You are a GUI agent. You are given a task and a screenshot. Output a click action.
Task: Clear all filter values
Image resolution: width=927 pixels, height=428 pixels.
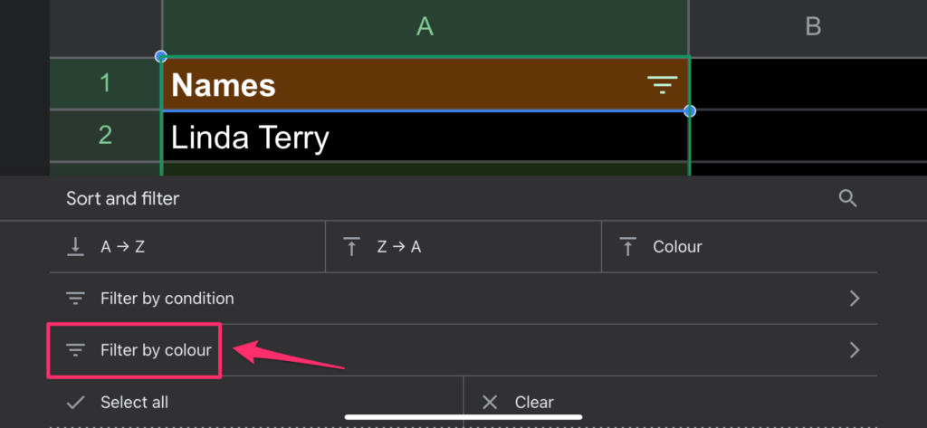coord(671,403)
